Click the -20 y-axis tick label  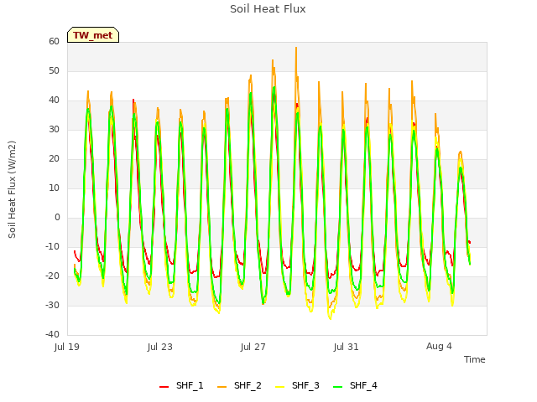52,276
